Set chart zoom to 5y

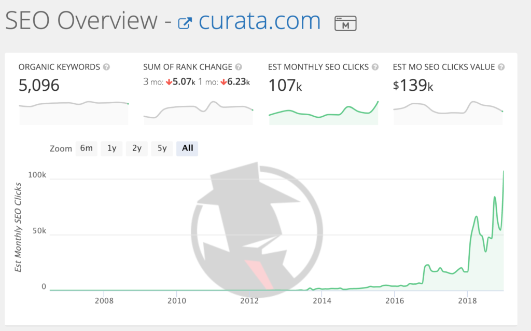[162, 148]
